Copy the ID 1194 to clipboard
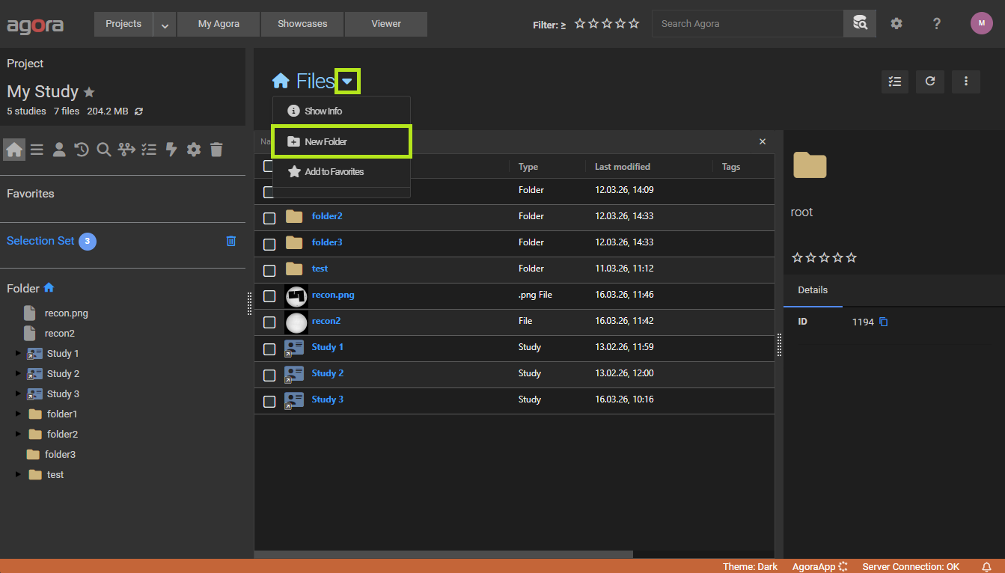Viewport: 1005px width, 573px height. pos(884,322)
